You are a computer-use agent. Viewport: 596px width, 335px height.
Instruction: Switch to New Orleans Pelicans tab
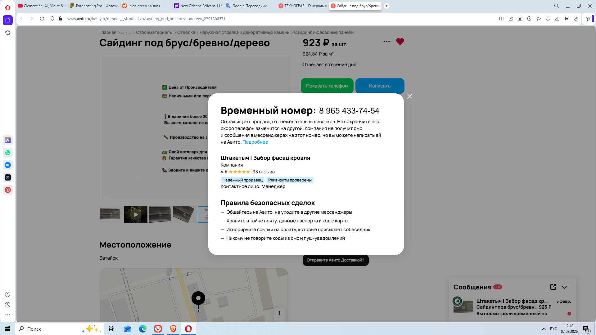pos(199,6)
